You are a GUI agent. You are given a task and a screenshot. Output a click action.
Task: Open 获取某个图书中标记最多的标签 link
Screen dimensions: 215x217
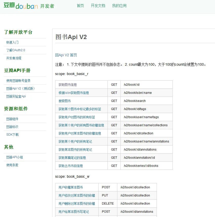click(80, 109)
